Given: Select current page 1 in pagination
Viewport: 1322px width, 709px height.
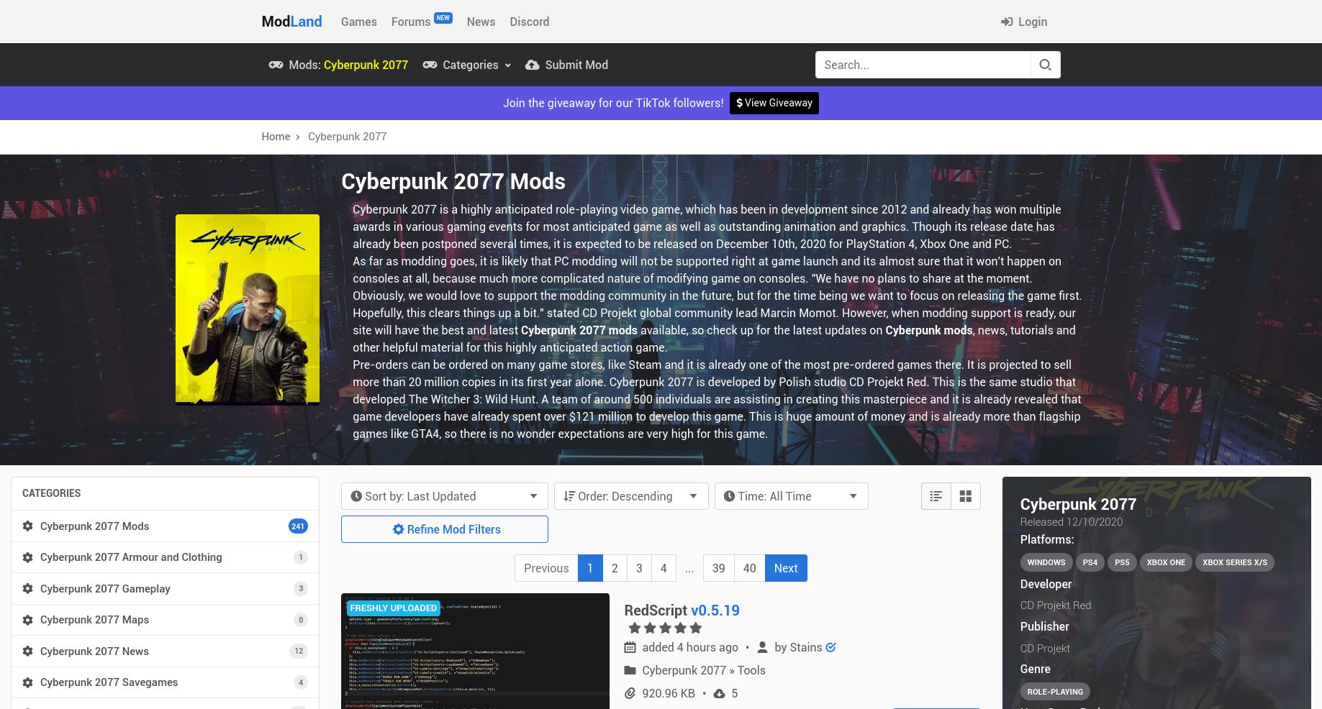Looking at the screenshot, I should [590, 568].
